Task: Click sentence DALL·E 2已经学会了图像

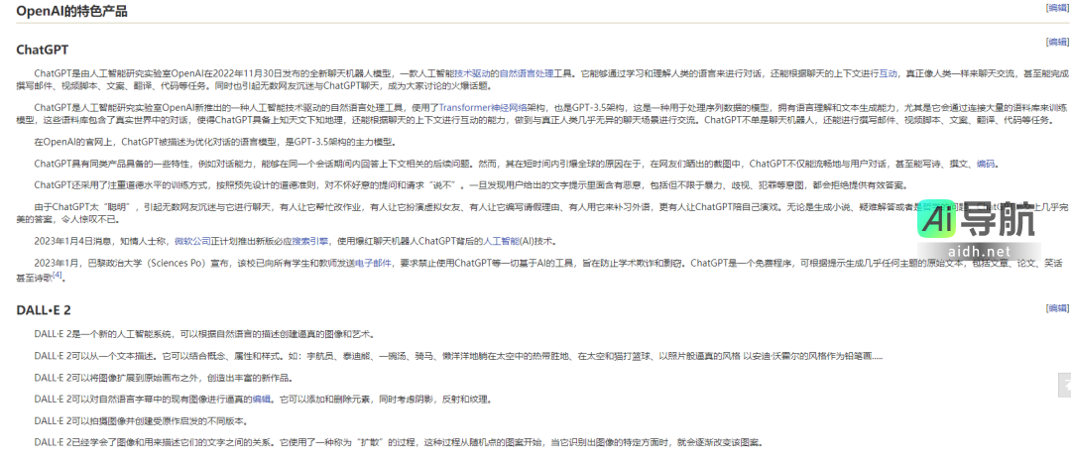Action: [398, 442]
